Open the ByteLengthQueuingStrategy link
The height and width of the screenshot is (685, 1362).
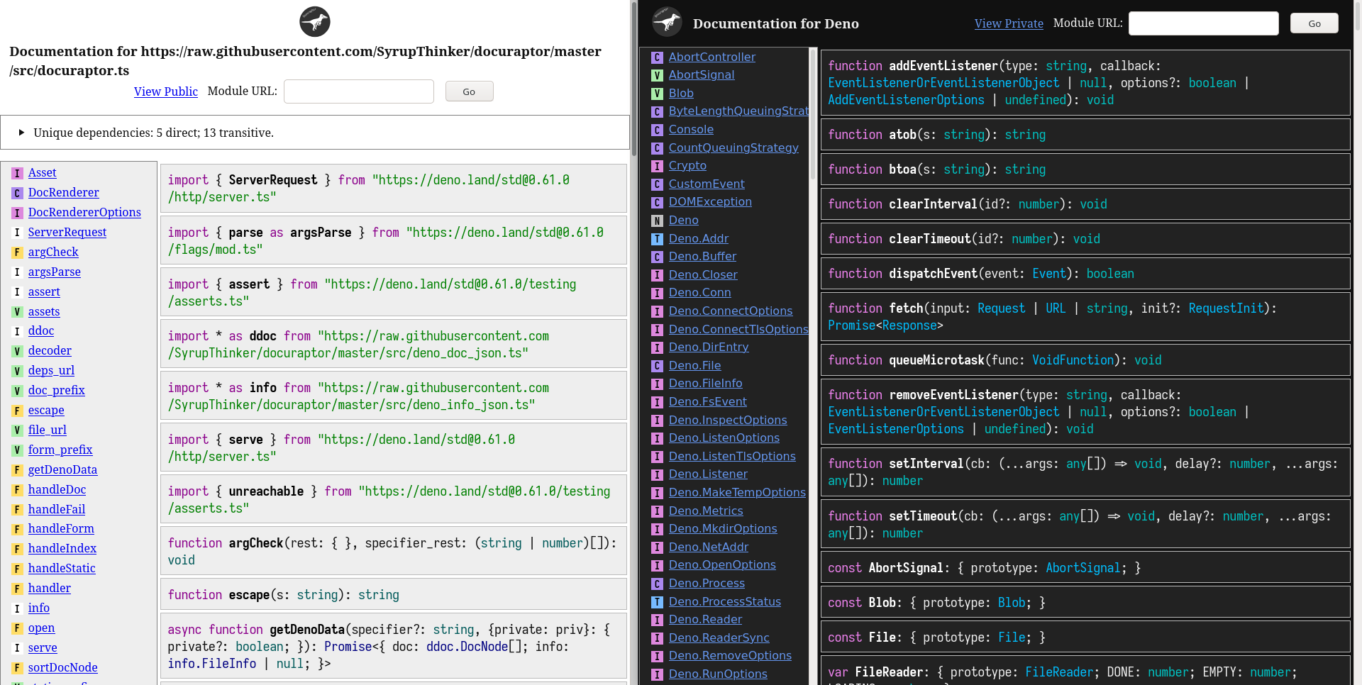pos(738,111)
